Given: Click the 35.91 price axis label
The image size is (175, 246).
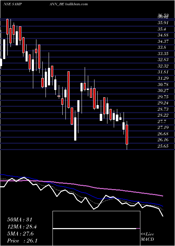Looking at the screenshot, I should [x=163, y=23].
